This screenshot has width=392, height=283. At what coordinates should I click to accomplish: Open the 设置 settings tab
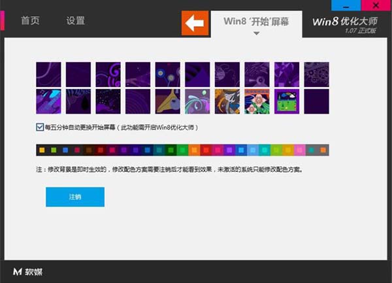tap(76, 20)
